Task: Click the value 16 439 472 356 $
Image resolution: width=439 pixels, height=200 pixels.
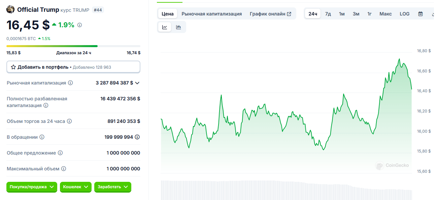Action: click(120, 99)
